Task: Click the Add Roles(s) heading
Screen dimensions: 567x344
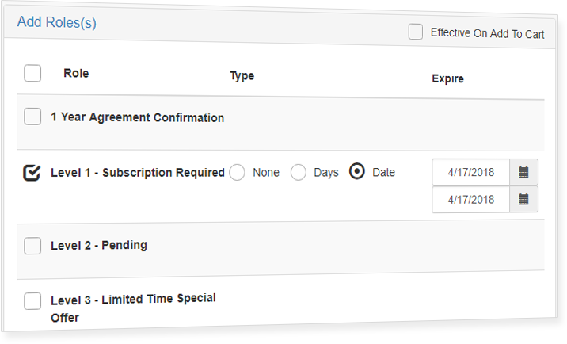Action: pyautogui.click(x=57, y=22)
